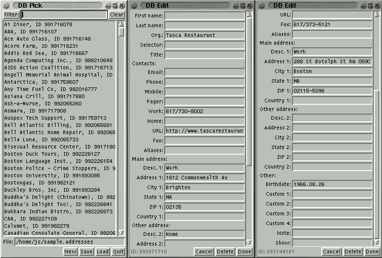Click the Note field in right DB Edit
Image resolution: width=382 pixels, height=258 pixels.
click(332, 233)
